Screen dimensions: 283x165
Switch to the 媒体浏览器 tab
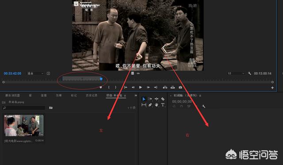tap(12, 95)
